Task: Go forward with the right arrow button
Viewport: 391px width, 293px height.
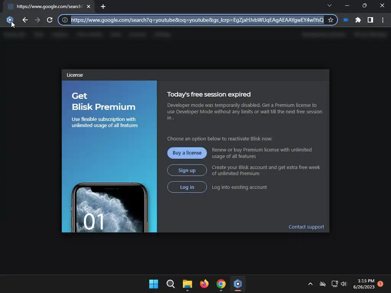Action: (37, 20)
